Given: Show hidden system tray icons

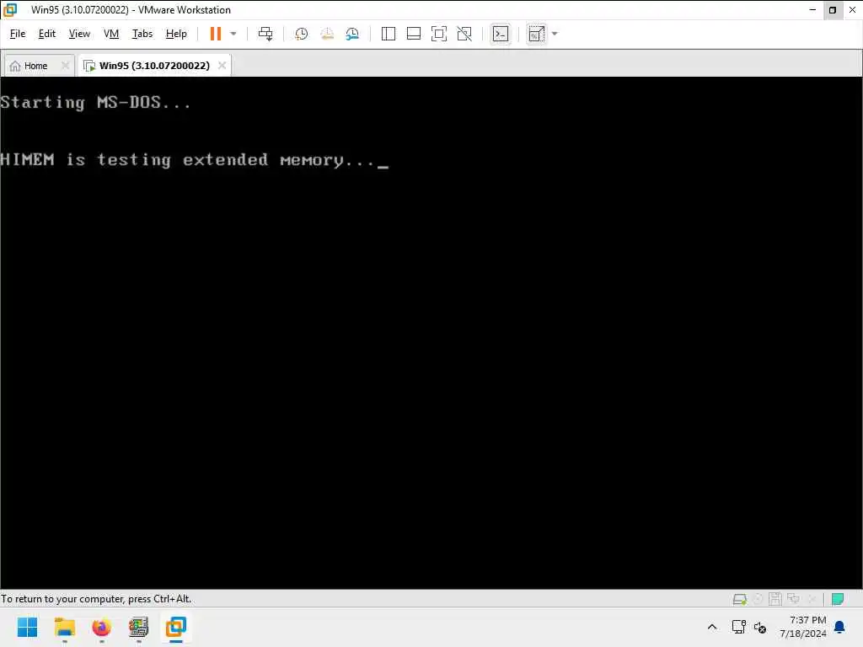Looking at the screenshot, I should (711, 627).
